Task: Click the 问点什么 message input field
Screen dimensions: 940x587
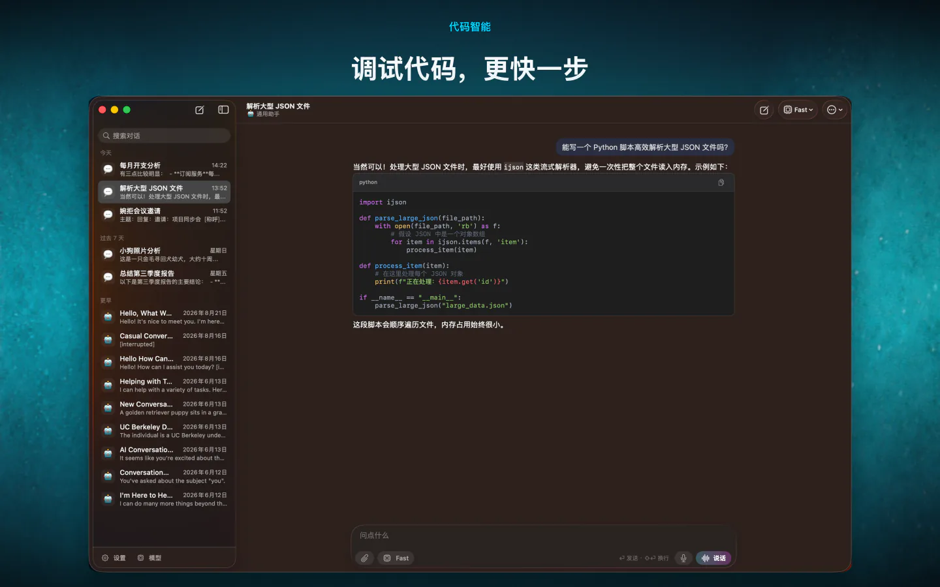Action: [x=543, y=535]
